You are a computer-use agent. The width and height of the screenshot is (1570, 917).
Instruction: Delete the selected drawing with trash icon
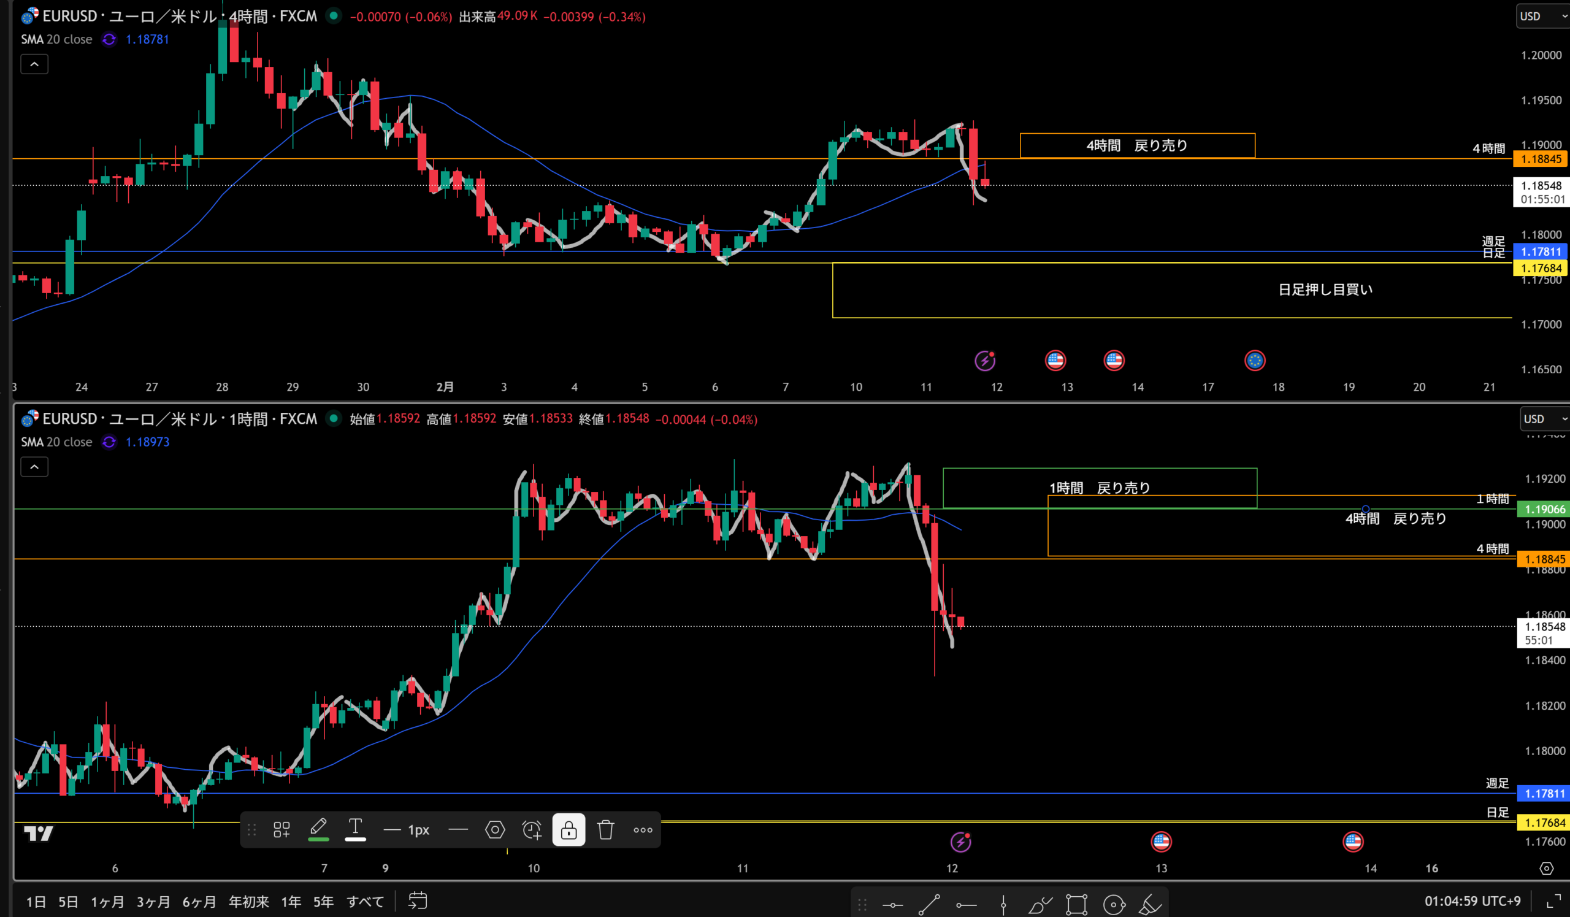(x=605, y=830)
